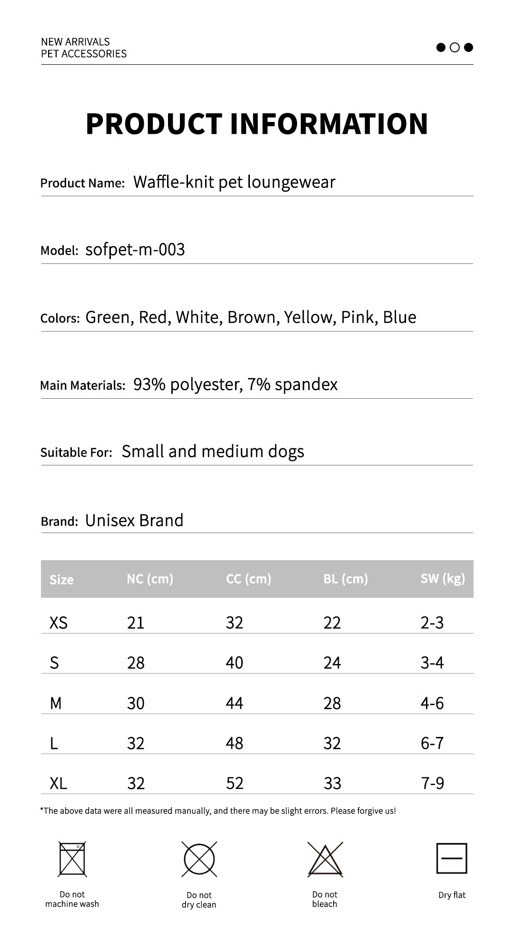Click the Waffle-knit pet loungewear product name
Viewport: 514px width, 947px height.
234,182
